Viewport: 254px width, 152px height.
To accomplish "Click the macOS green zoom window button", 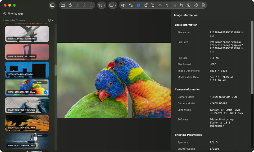I will point(14,5).
